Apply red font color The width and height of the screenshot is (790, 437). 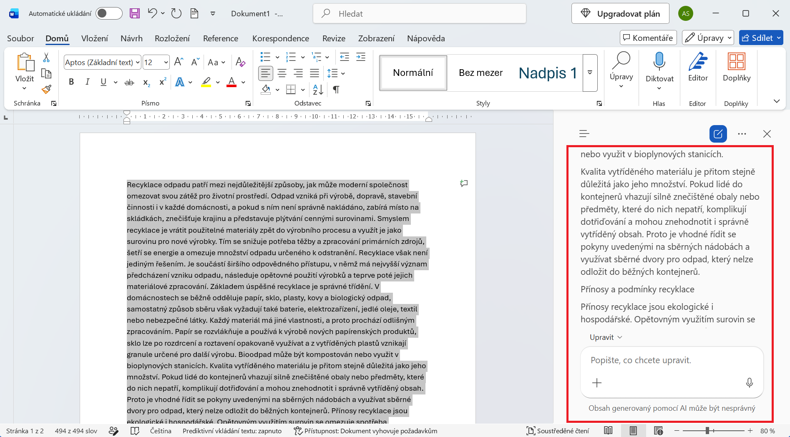(x=231, y=82)
